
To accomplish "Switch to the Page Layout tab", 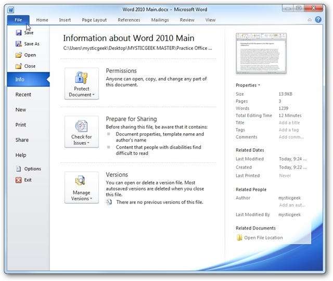I will [94, 20].
